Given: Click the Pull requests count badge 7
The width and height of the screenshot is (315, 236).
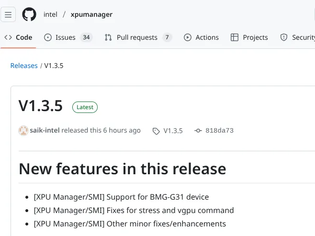Looking at the screenshot, I should coord(167,37).
